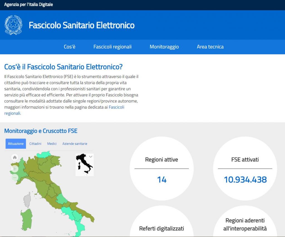The image size is (285, 237).
Task: Open the Cos'è menu item
Action: [x=69, y=47]
